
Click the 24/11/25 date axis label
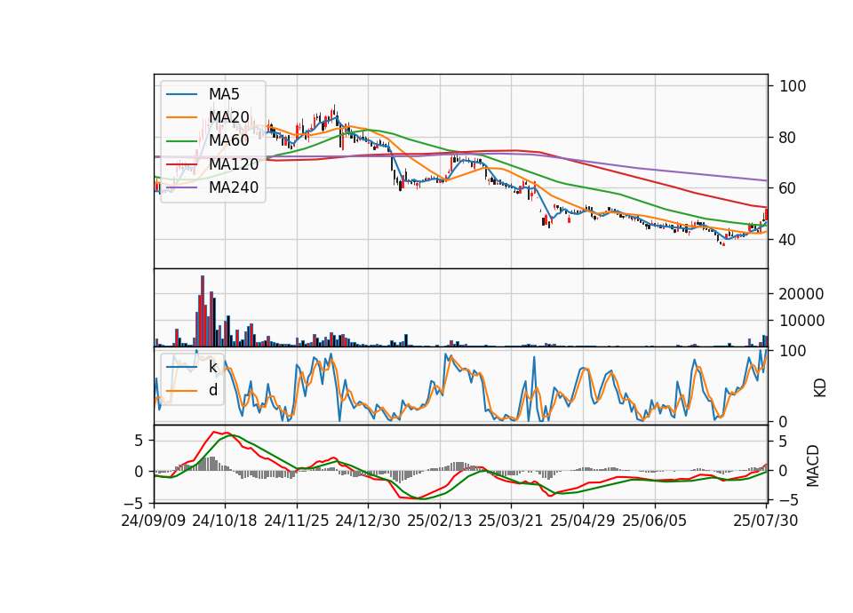pos(297,521)
